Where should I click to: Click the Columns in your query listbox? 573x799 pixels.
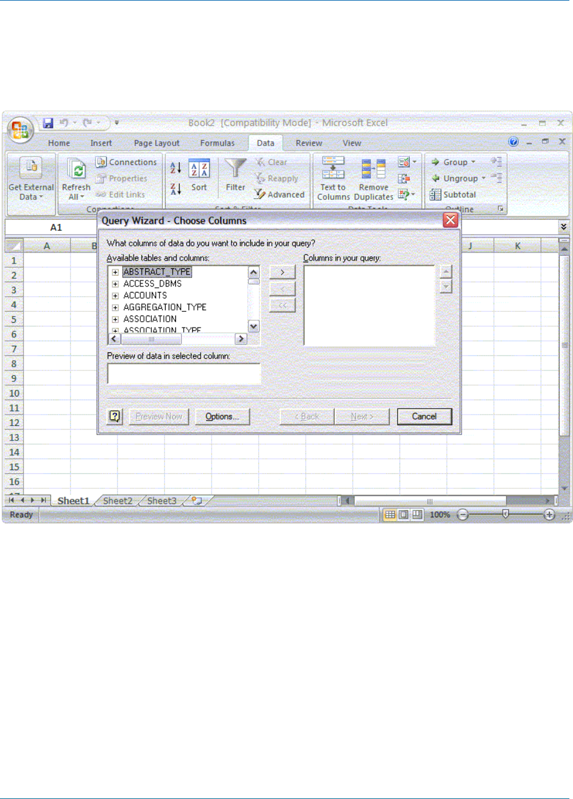pyautogui.click(x=369, y=306)
